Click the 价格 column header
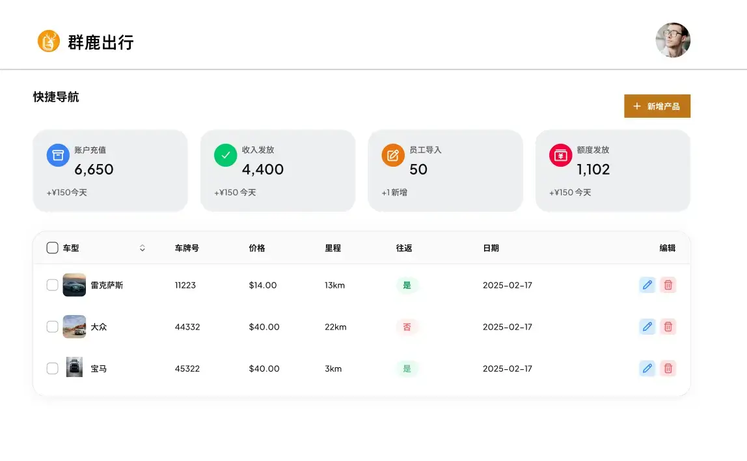Viewport: 747px width, 461px height. 257,248
